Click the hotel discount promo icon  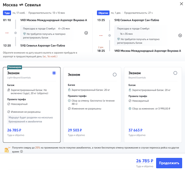[7, 149]
